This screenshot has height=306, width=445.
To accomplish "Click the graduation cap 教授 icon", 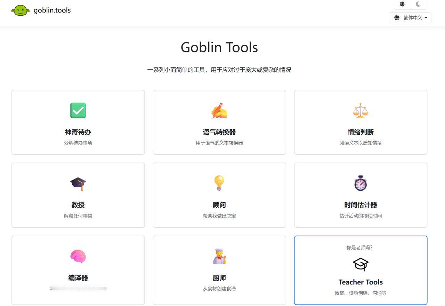I will coord(78,183).
